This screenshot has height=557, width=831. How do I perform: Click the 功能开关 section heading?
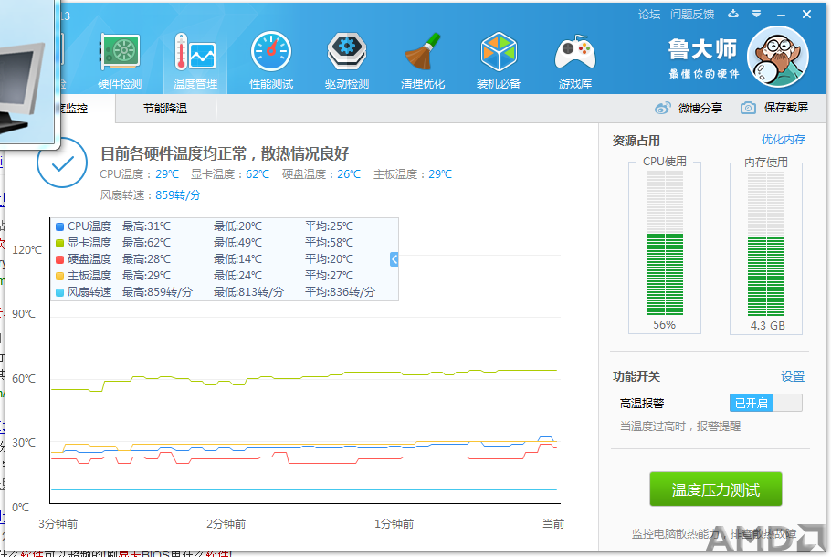[x=636, y=376]
